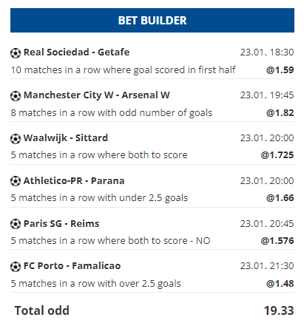
Task: Click soccer ball icon beside Paris SG - Reims
Action: (16, 224)
